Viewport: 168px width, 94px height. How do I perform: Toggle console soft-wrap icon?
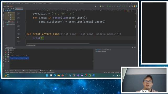(x=8, y=50)
